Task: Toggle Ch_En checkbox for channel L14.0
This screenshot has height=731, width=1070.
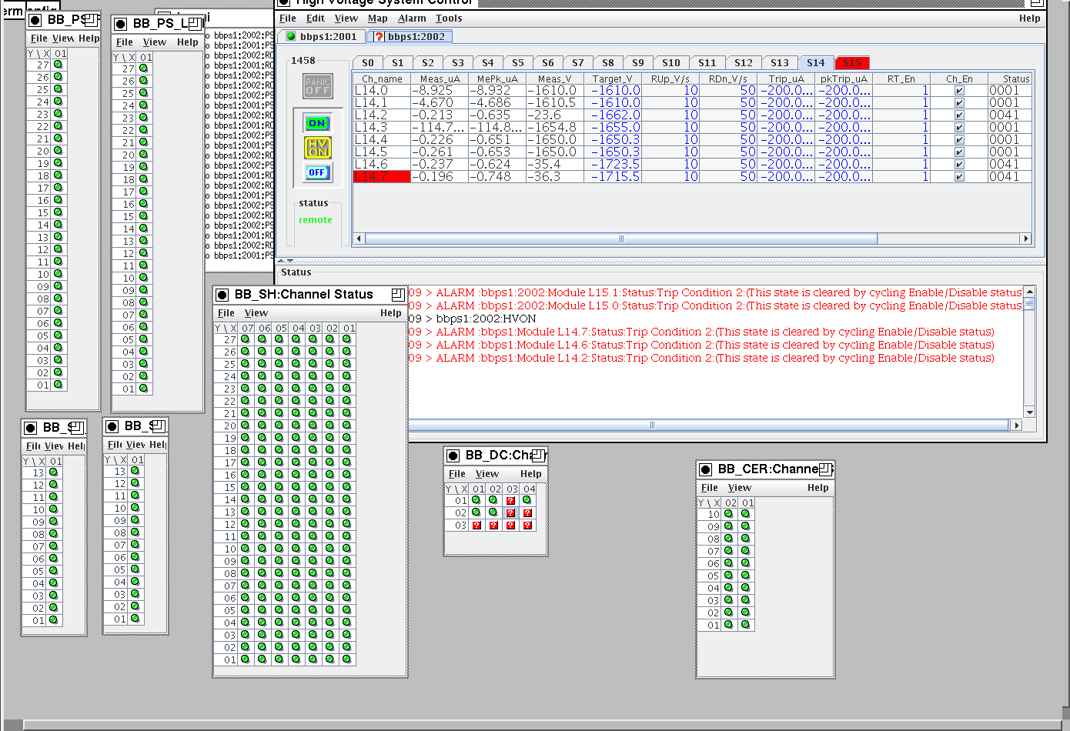Action: (x=959, y=90)
